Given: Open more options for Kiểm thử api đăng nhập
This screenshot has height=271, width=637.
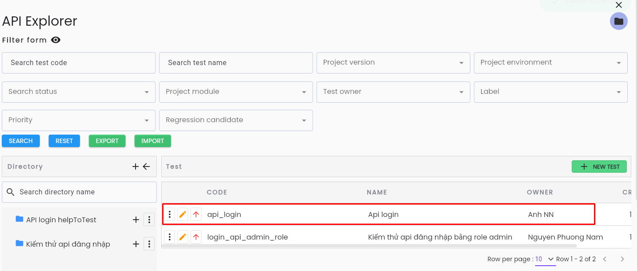Looking at the screenshot, I should [149, 244].
